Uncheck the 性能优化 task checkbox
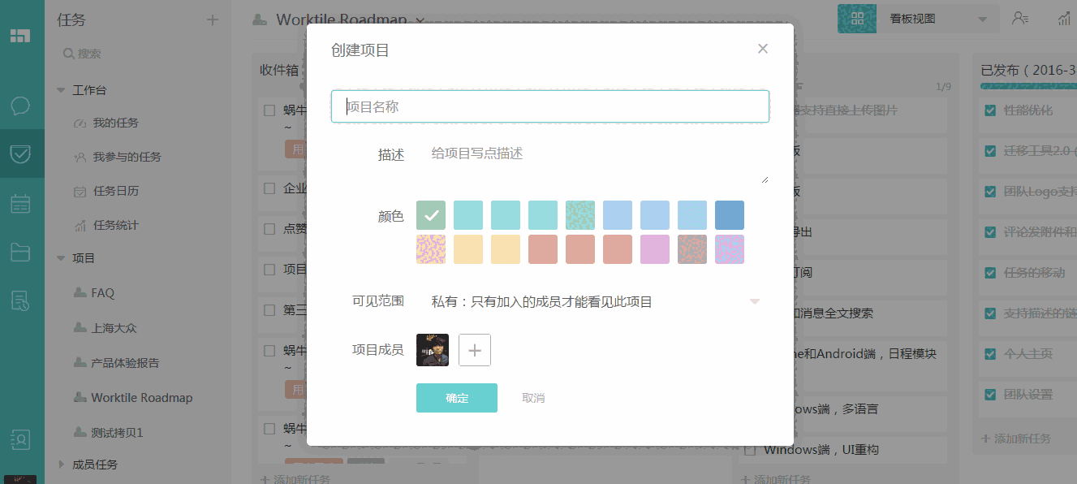Image resolution: width=1077 pixels, height=484 pixels. click(x=990, y=110)
